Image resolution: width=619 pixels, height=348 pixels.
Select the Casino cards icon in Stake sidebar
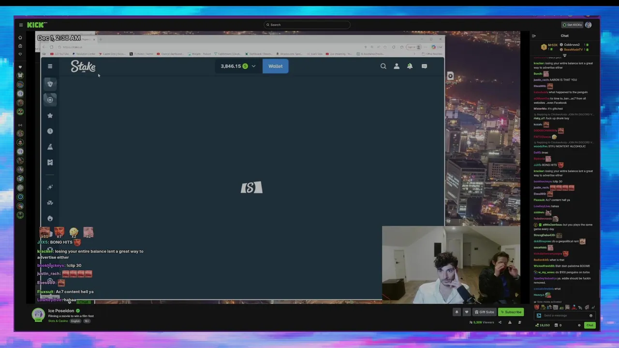point(50,84)
